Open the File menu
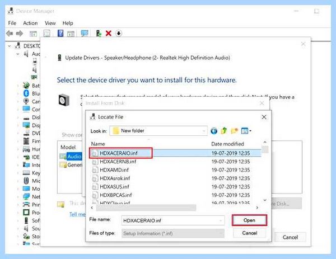This screenshot has width=336, height=259. click(x=12, y=23)
